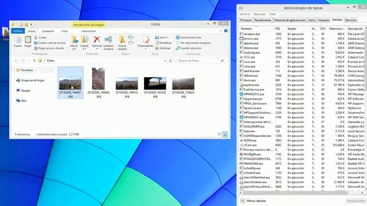Click Menos detalles collapse button
Viewport: 367px width, 206px height.
253,201
